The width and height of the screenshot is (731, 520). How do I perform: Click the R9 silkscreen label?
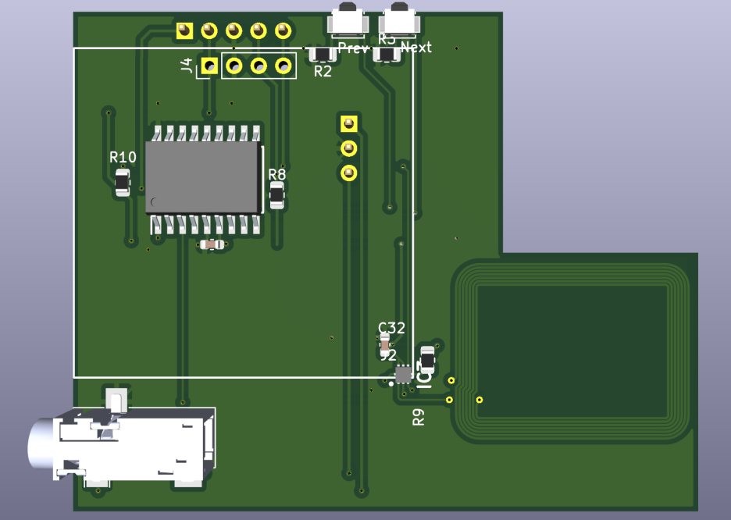click(x=419, y=417)
